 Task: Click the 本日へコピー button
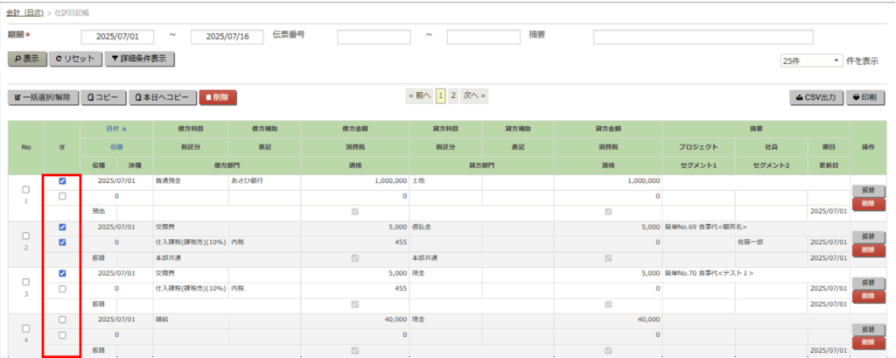[162, 97]
